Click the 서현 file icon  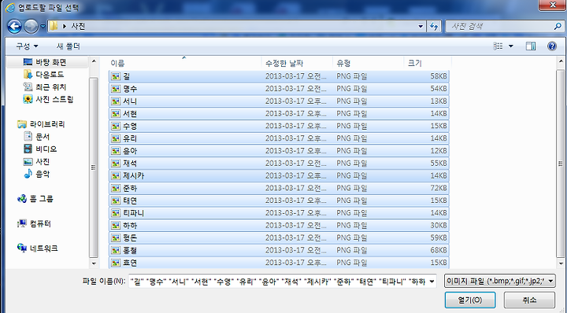pyautogui.click(x=115, y=113)
